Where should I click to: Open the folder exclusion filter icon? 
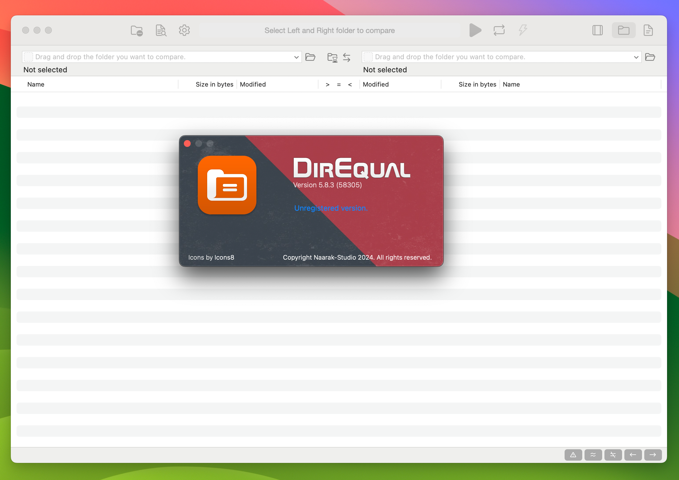[137, 30]
